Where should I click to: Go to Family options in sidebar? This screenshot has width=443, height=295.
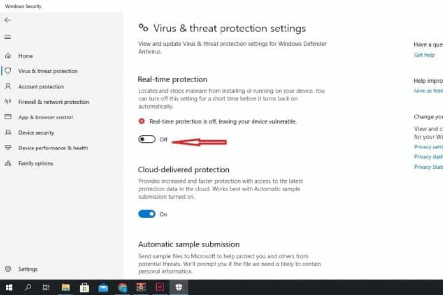(x=35, y=163)
